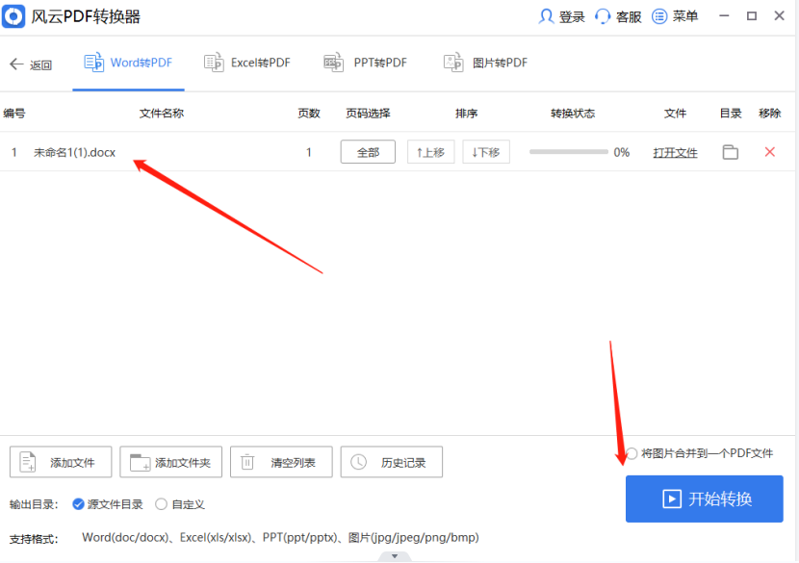Select 自定义 output directory option

pyautogui.click(x=180, y=504)
